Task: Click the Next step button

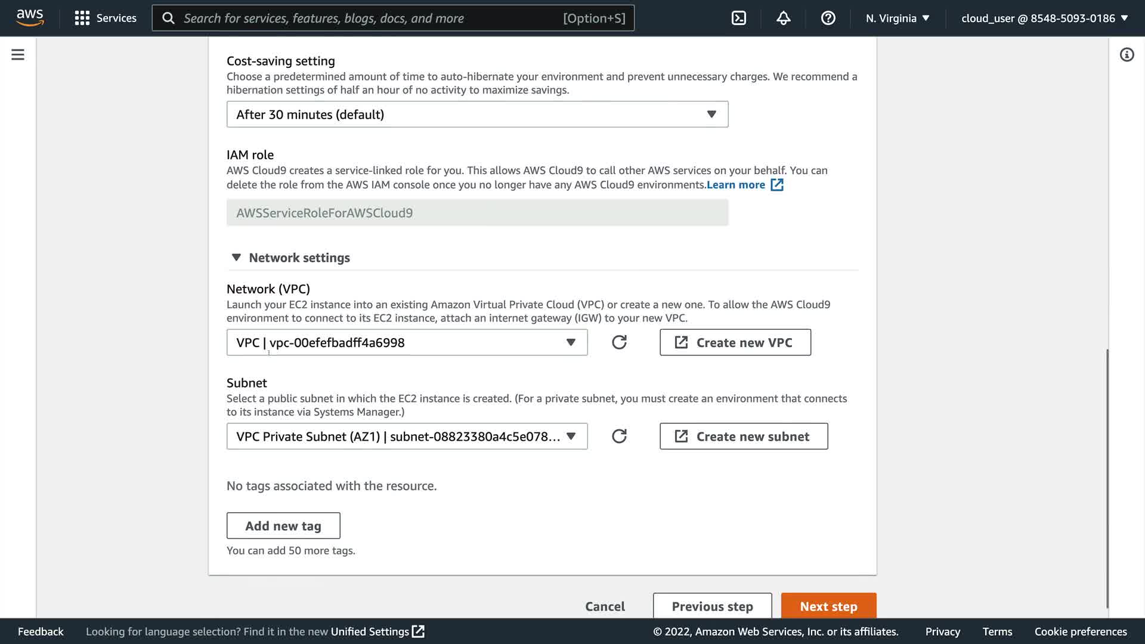Action: [x=828, y=606]
